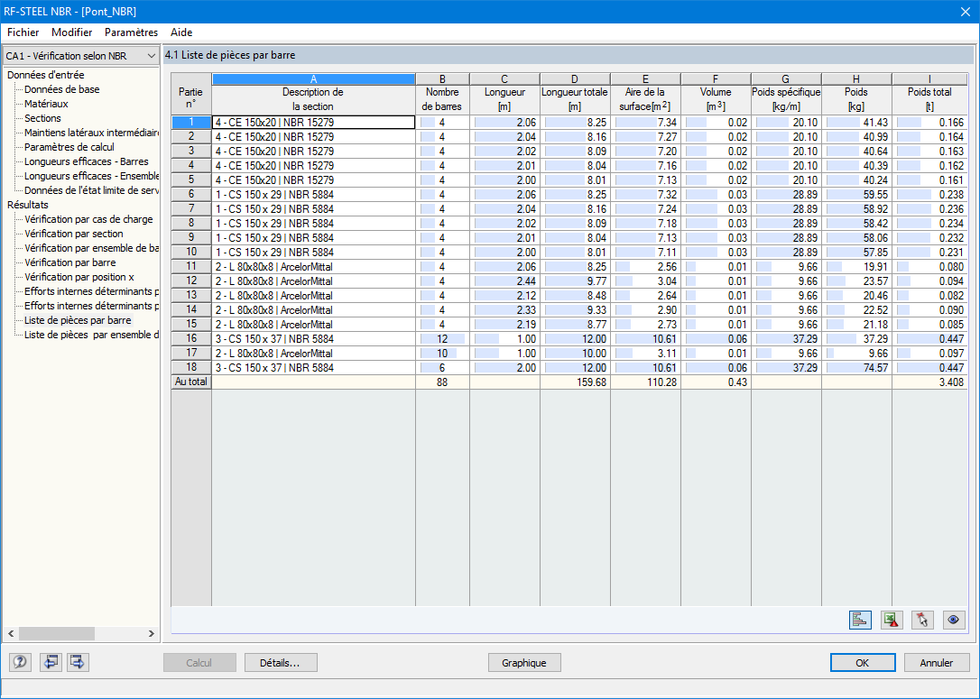Click the Graphique button
Screen dimensions: 980x699
(x=523, y=663)
